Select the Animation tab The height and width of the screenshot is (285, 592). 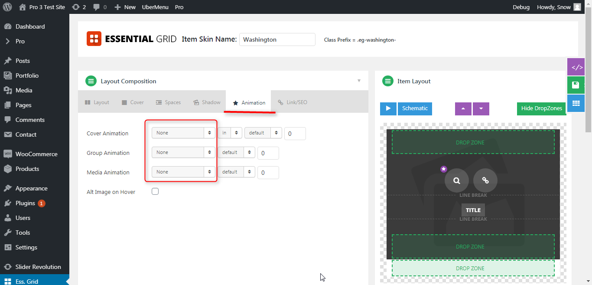click(x=249, y=102)
